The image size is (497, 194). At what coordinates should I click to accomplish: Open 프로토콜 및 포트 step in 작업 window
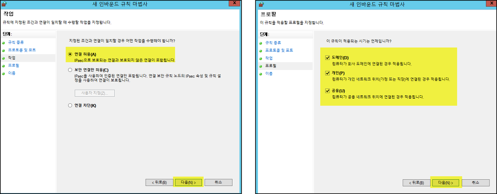pyautogui.click(x=22, y=50)
